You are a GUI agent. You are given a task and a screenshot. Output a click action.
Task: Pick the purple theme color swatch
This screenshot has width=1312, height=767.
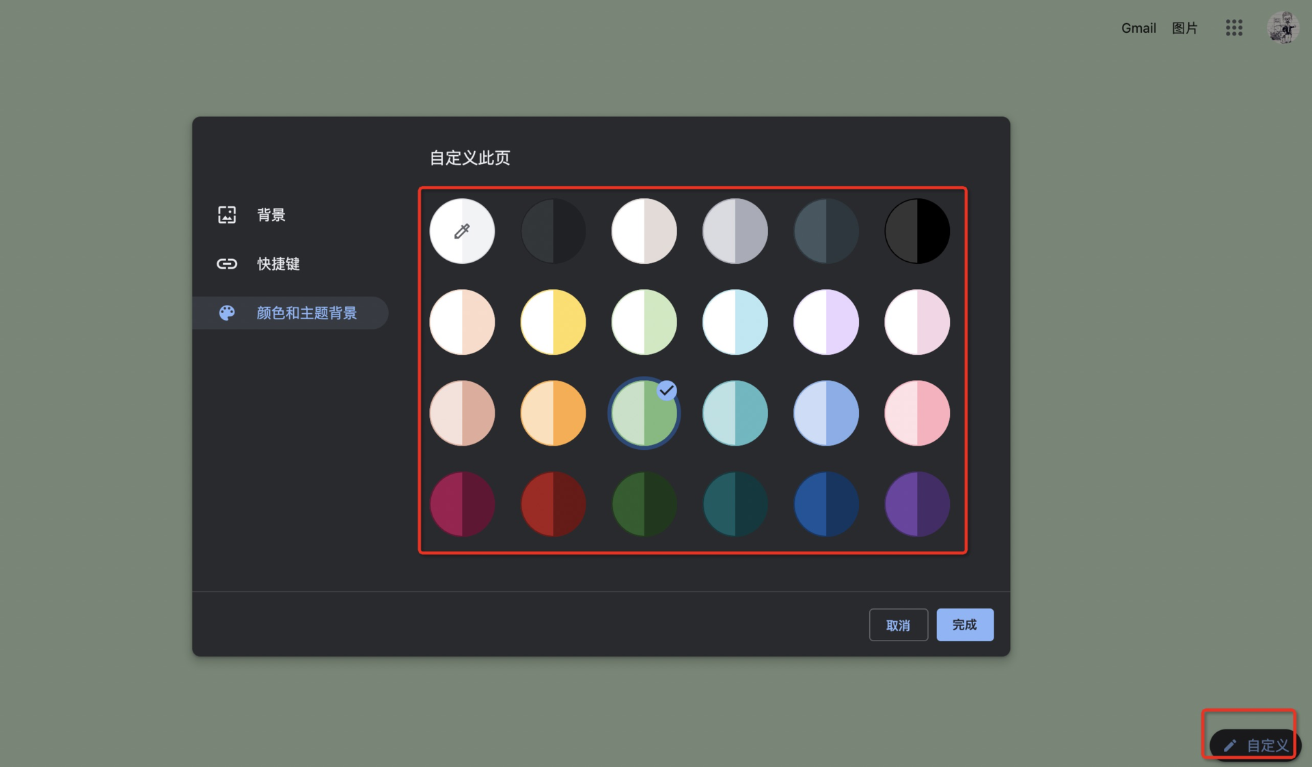917,504
